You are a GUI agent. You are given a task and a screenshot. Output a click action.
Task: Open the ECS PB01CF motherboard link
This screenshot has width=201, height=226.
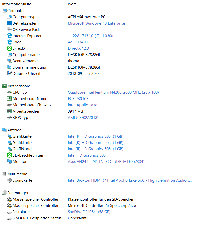click(x=78, y=98)
